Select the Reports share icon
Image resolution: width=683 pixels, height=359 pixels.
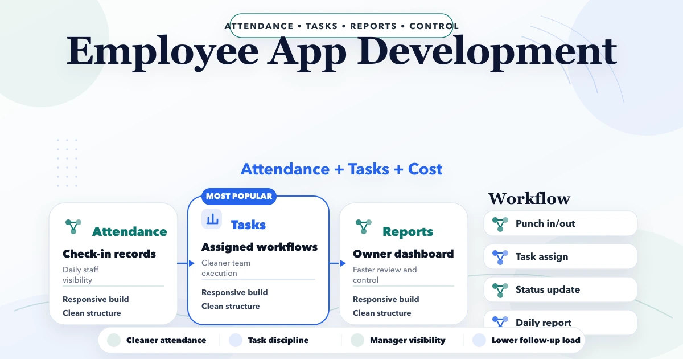coord(363,227)
